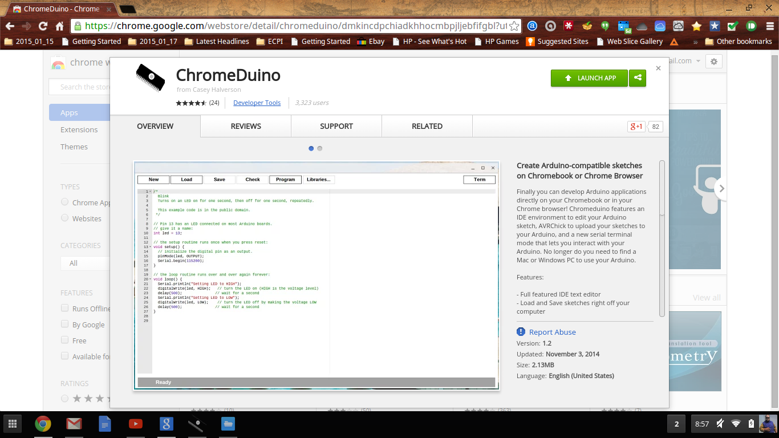779x438 pixels.
Task: Open the browser home page icon
Action: [59, 26]
